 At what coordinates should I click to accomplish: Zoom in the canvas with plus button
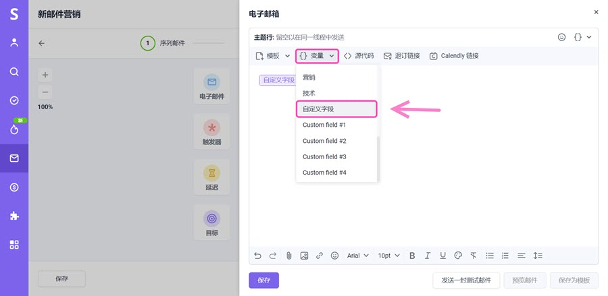click(x=45, y=75)
